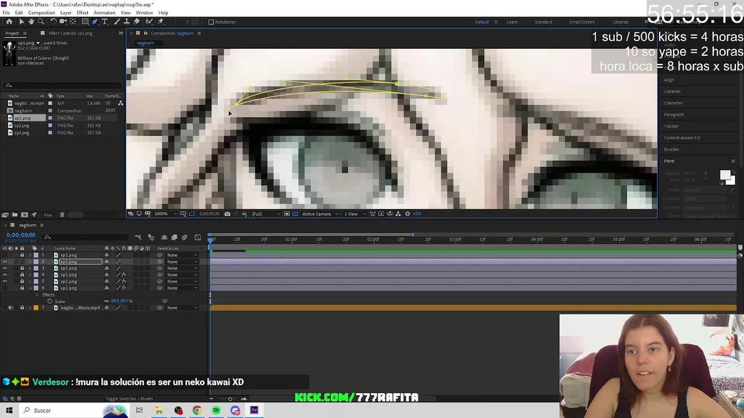Select the Home icon in the toolbar

pyautogui.click(x=9, y=21)
